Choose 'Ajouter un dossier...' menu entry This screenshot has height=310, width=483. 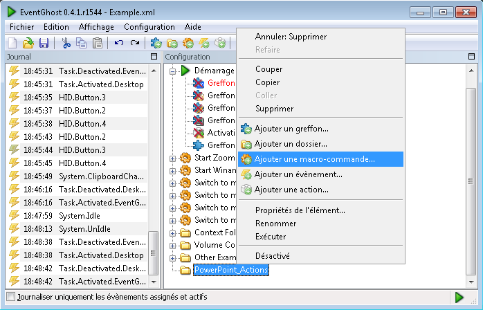point(320,144)
